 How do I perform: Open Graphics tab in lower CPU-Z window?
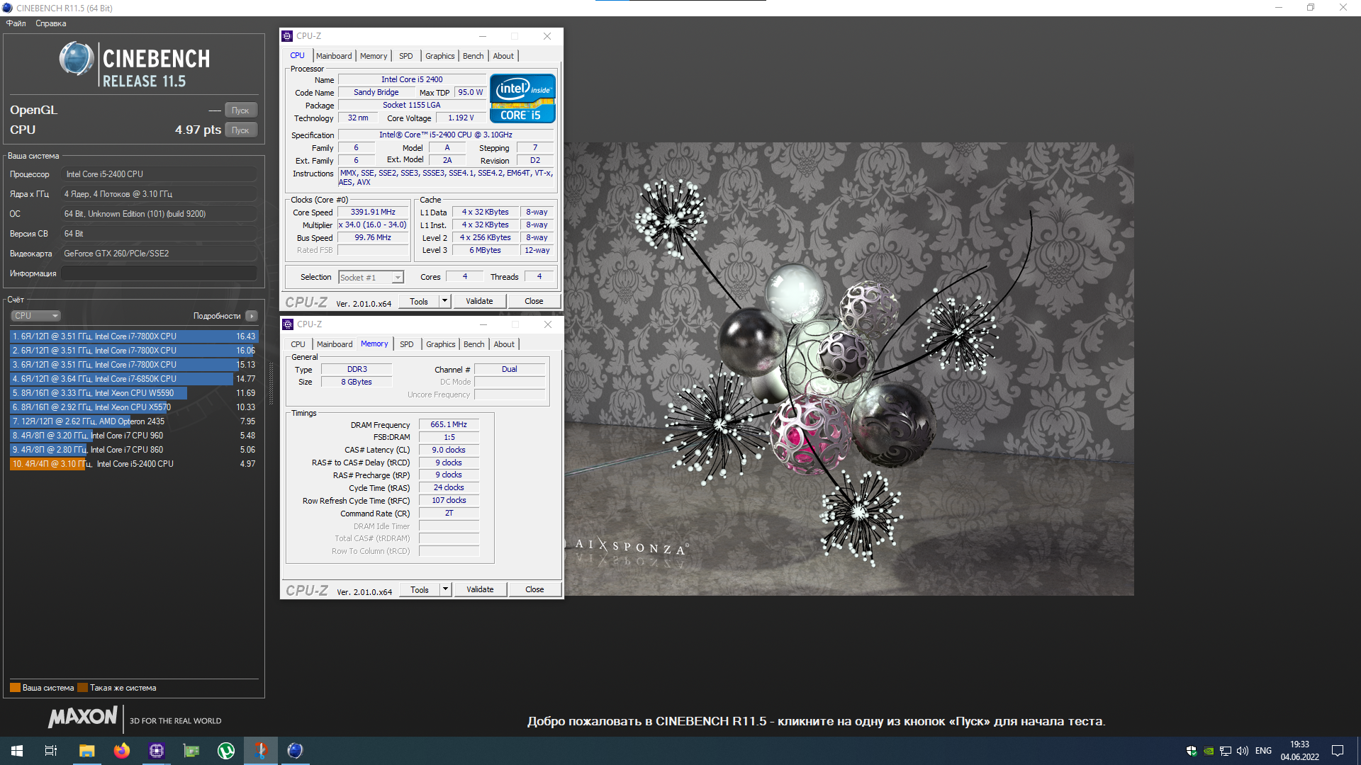pos(441,344)
